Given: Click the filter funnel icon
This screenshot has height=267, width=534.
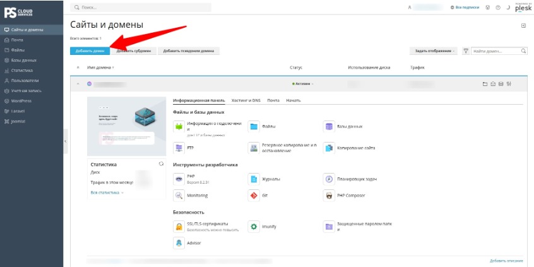Looking at the screenshot, I should click(466, 51).
